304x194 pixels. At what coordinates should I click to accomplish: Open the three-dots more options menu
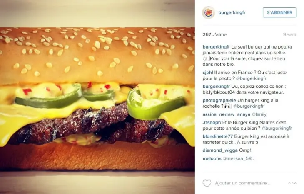click(x=292, y=183)
